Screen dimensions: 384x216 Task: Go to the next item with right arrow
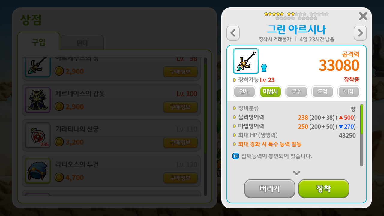[360, 33]
